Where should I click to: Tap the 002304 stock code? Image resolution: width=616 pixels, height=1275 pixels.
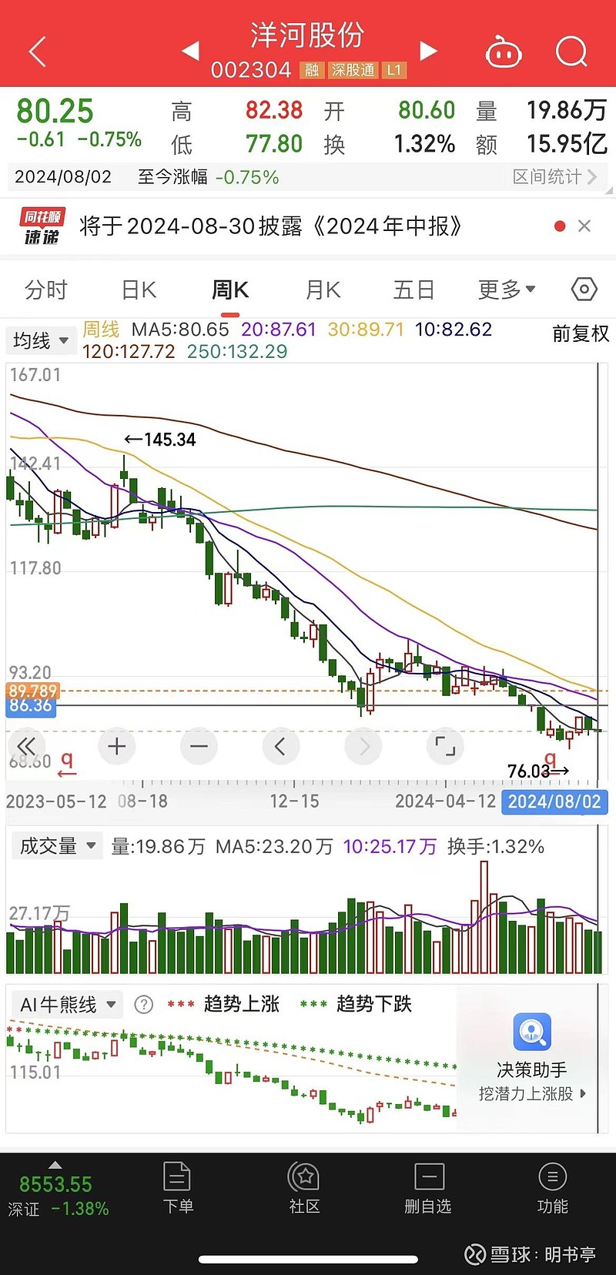(x=251, y=70)
